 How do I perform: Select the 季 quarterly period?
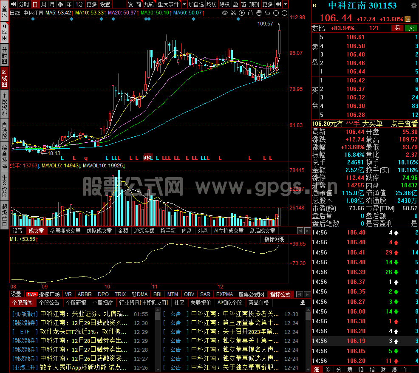point(61,4)
